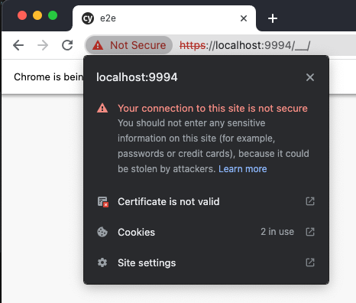Click the localhost:9994 URL field

pos(245,45)
